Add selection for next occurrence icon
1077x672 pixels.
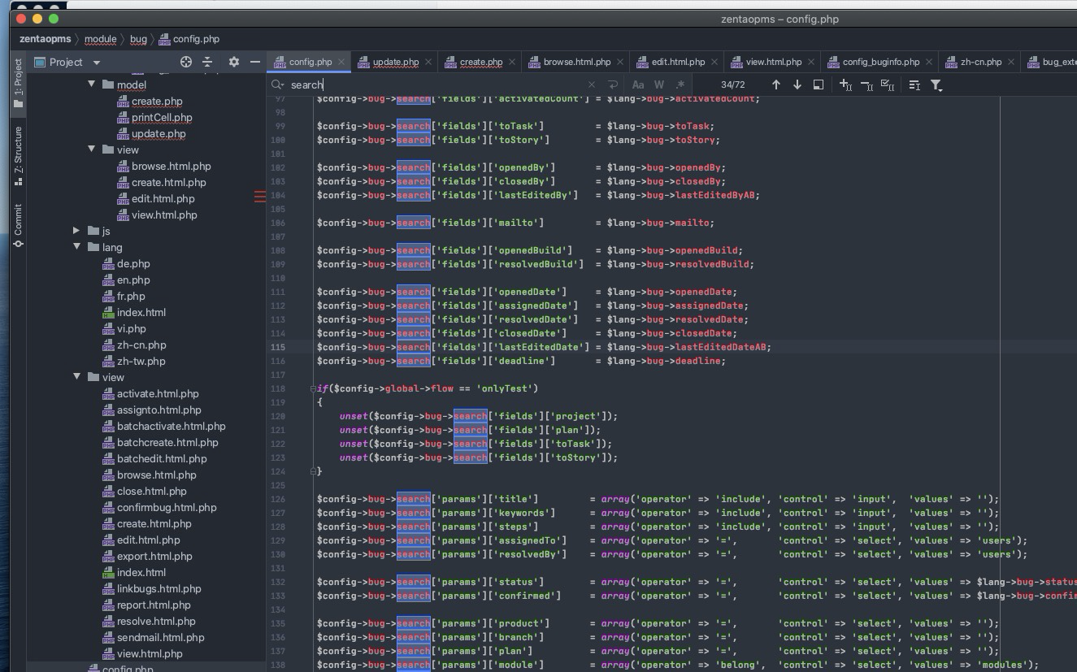pyautogui.click(x=845, y=85)
